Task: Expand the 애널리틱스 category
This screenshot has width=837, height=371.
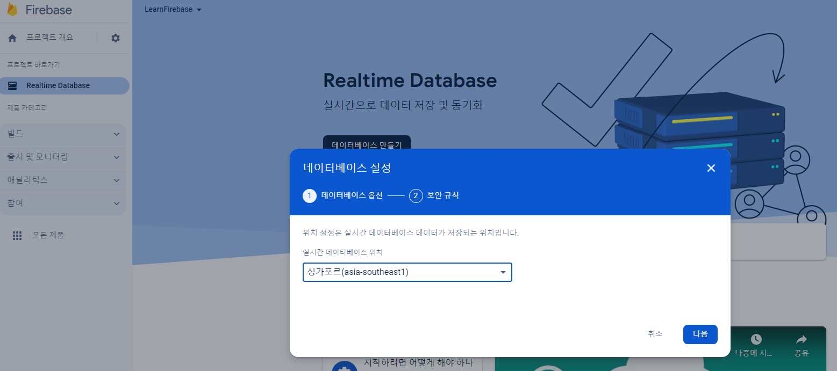Action: click(63, 180)
